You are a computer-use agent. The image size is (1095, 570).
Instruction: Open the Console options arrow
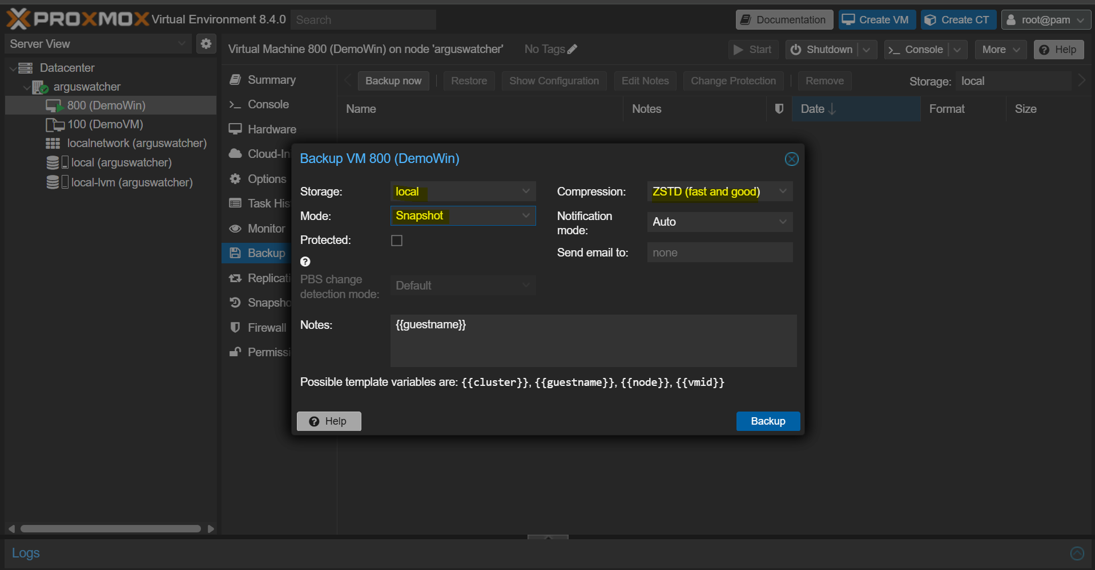point(957,50)
